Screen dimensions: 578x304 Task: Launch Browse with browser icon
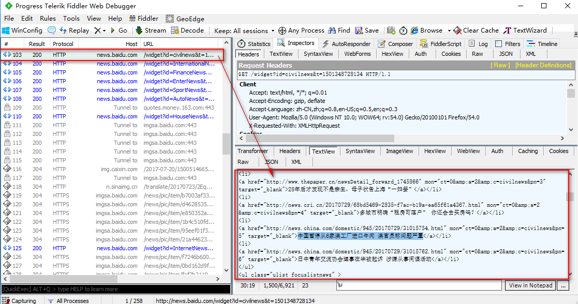426,31
